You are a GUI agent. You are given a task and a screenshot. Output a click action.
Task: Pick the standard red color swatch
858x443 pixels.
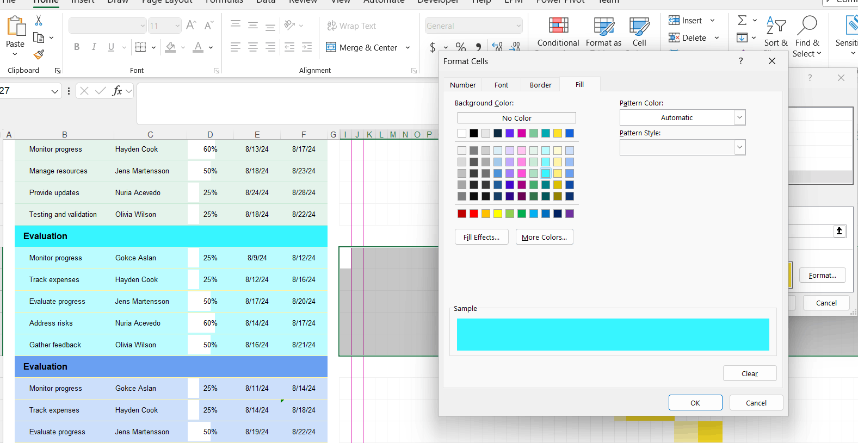pyautogui.click(x=474, y=214)
